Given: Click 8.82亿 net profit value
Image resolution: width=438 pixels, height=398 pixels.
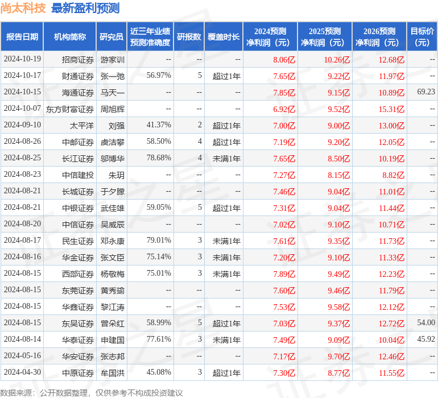Looking at the screenshot, I should 393,175.
